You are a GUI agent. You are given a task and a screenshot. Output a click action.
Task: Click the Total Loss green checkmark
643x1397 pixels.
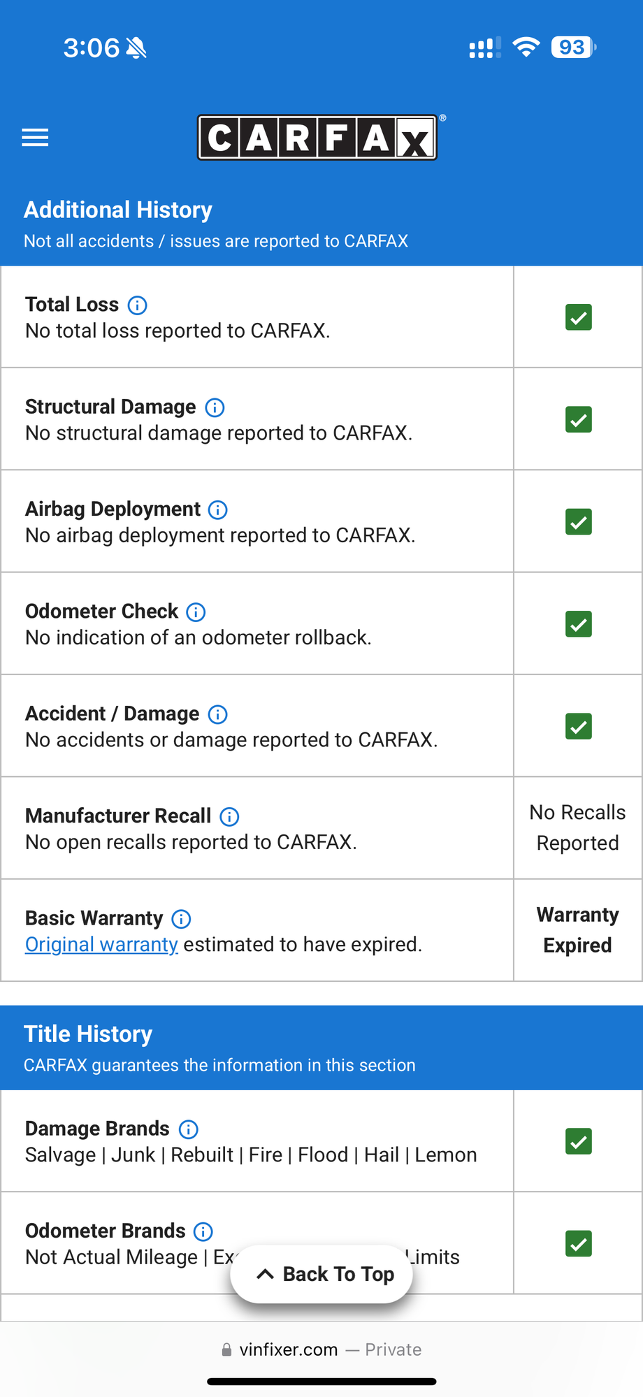click(579, 317)
